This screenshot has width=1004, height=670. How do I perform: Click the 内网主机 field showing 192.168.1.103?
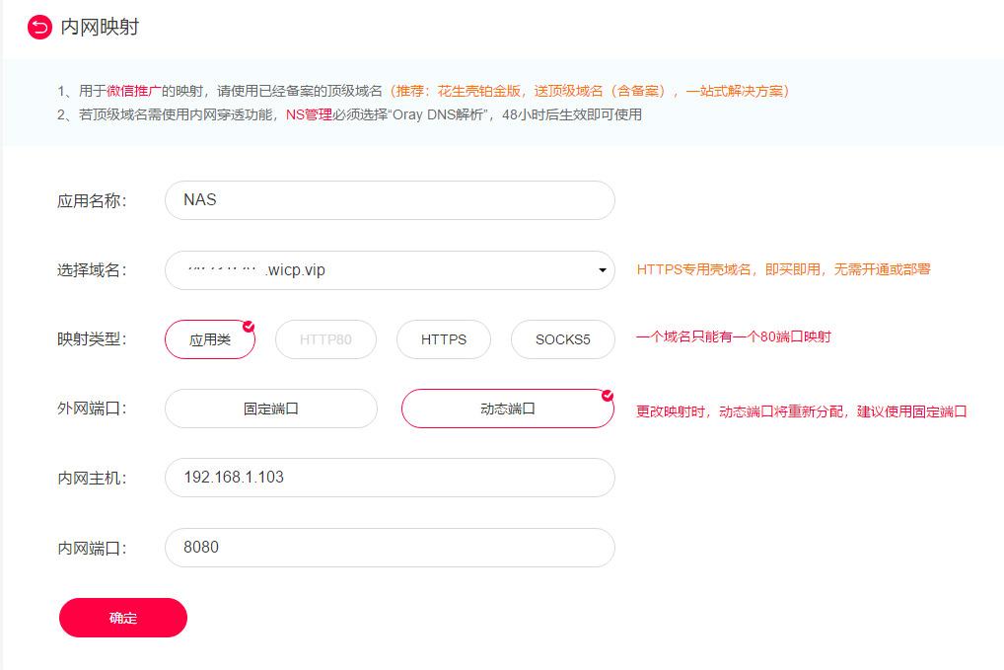(x=389, y=478)
